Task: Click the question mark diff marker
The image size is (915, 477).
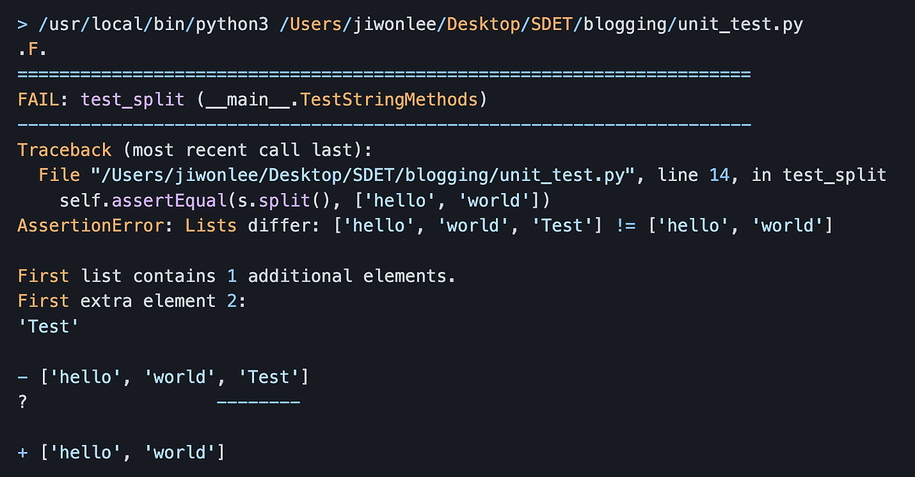Action: (23, 402)
